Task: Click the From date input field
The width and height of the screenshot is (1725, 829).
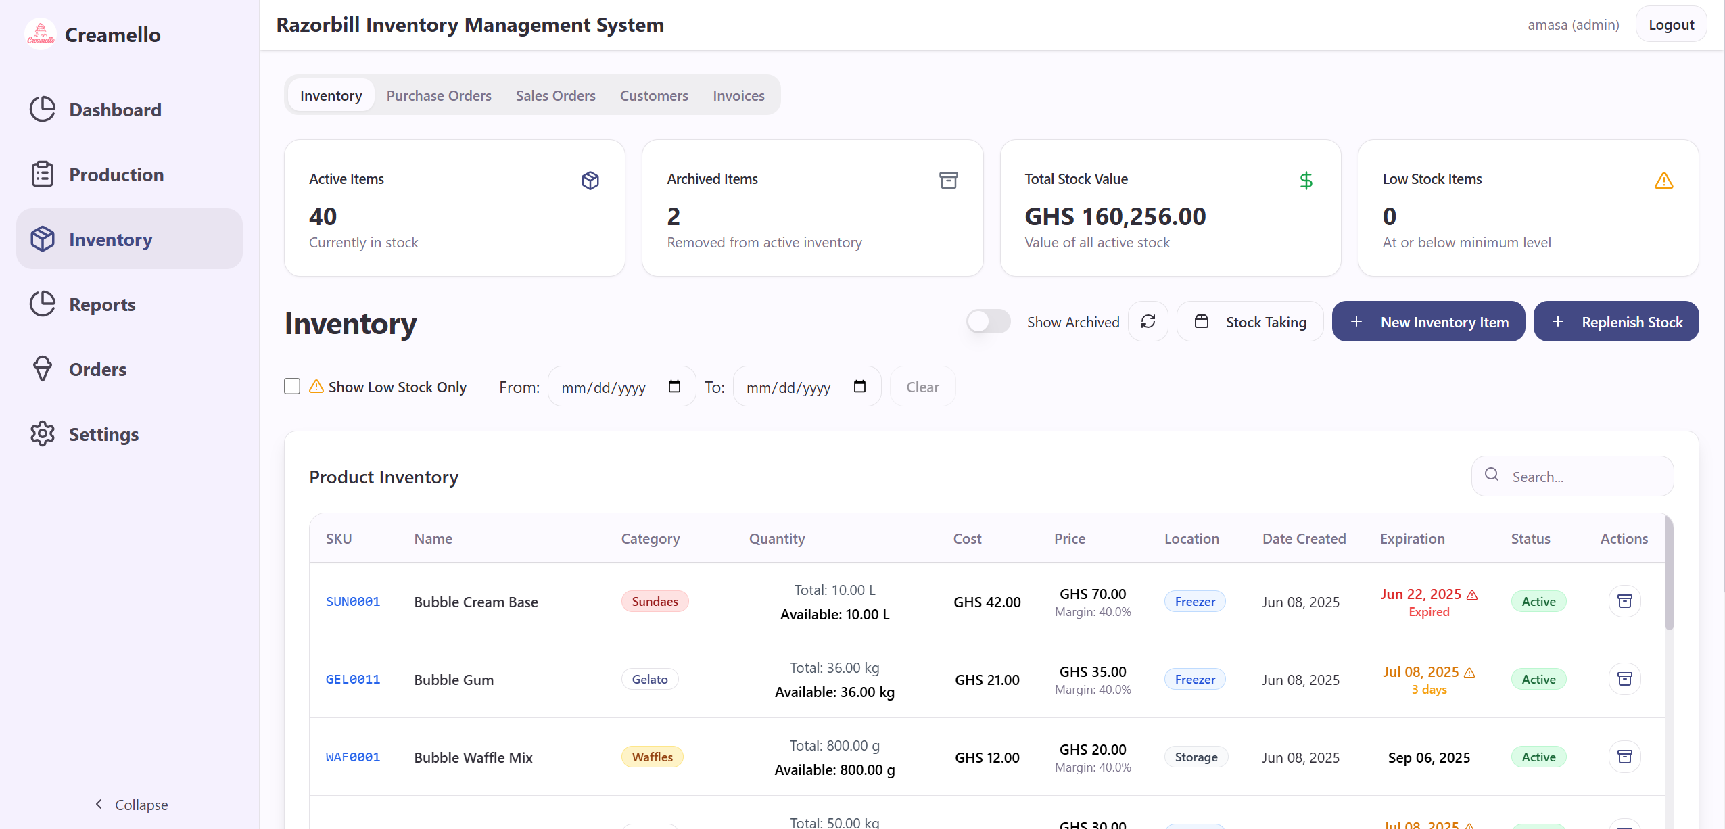Action: click(621, 386)
